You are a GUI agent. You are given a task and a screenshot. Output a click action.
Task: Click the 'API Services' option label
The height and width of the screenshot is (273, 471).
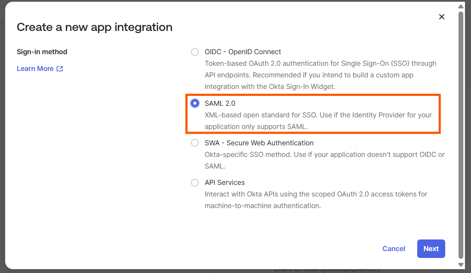(x=225, y=183)
